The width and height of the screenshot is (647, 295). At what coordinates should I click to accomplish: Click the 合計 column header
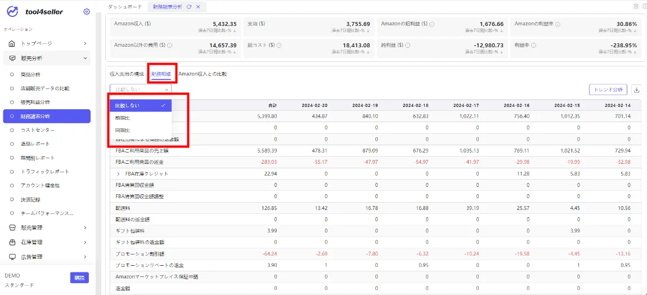(x=272, y=105)
